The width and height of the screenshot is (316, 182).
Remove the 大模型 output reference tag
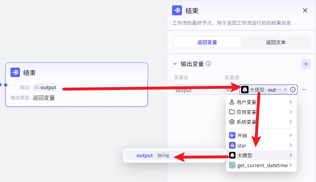[285, 90]
